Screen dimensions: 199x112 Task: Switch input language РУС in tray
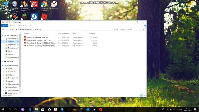tap(181, 109)
